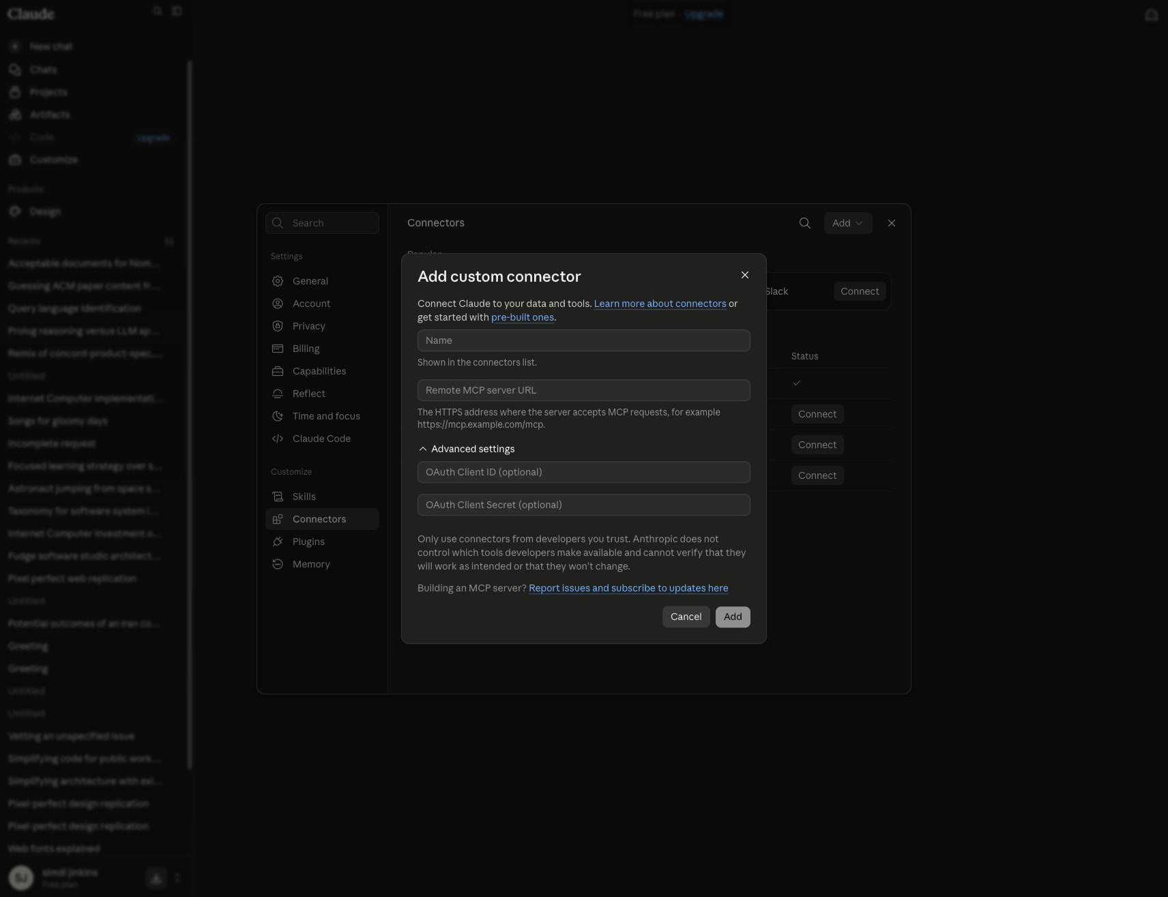Open the Reflect settings section
Screen dimensions: 1168x897
click(322, 394)
